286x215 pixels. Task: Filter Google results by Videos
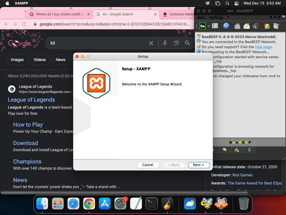click(x=40, y=60)
